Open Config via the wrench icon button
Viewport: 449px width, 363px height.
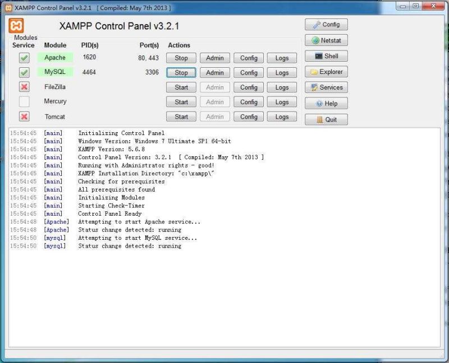point(326,25)
